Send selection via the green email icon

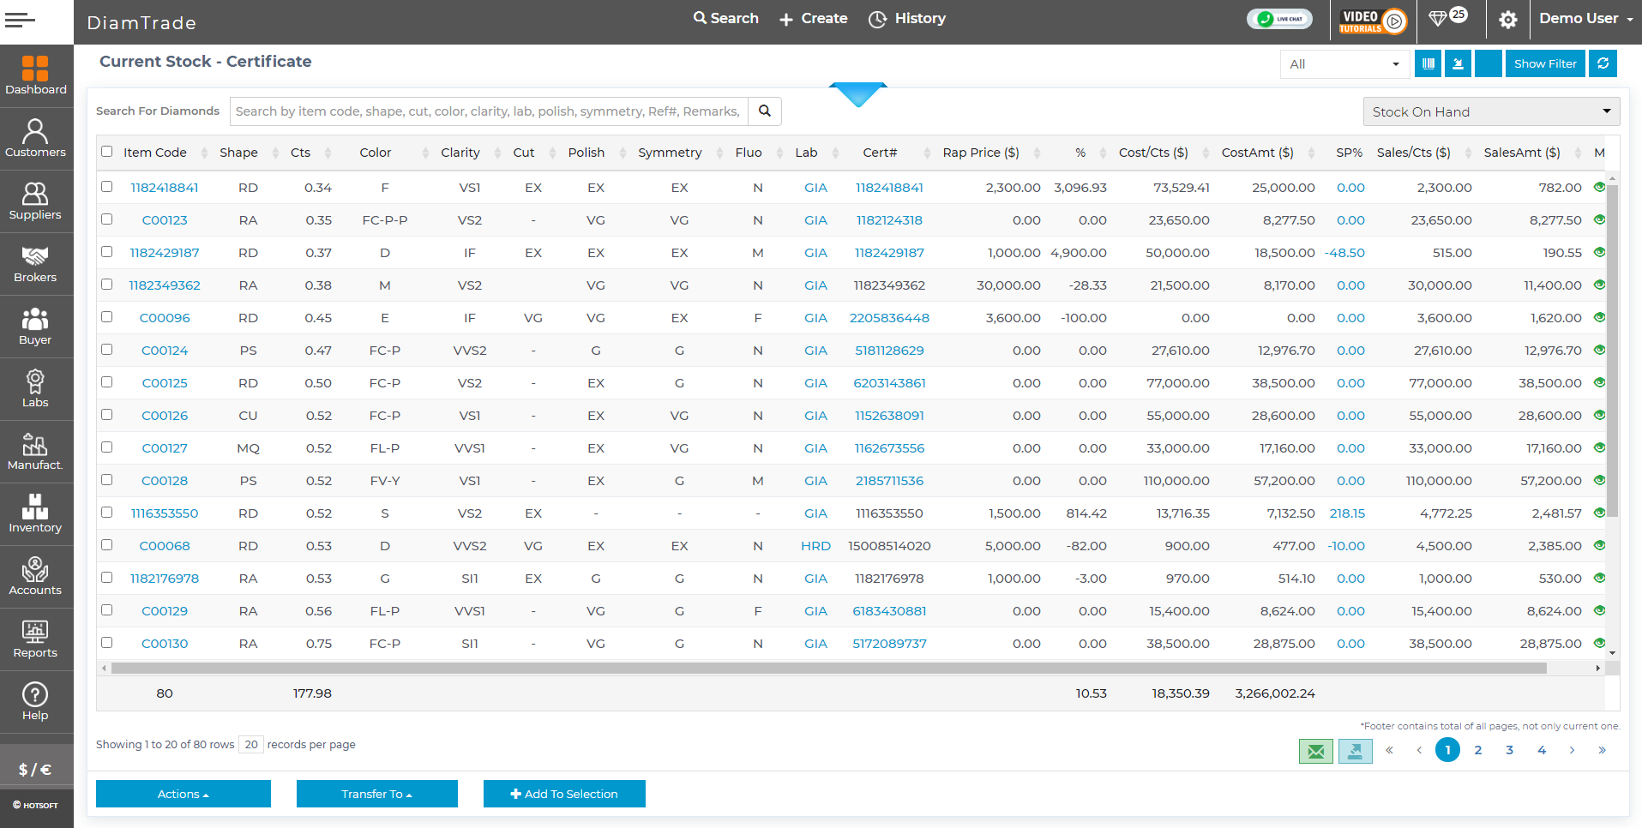click(x=1314, y=751)
